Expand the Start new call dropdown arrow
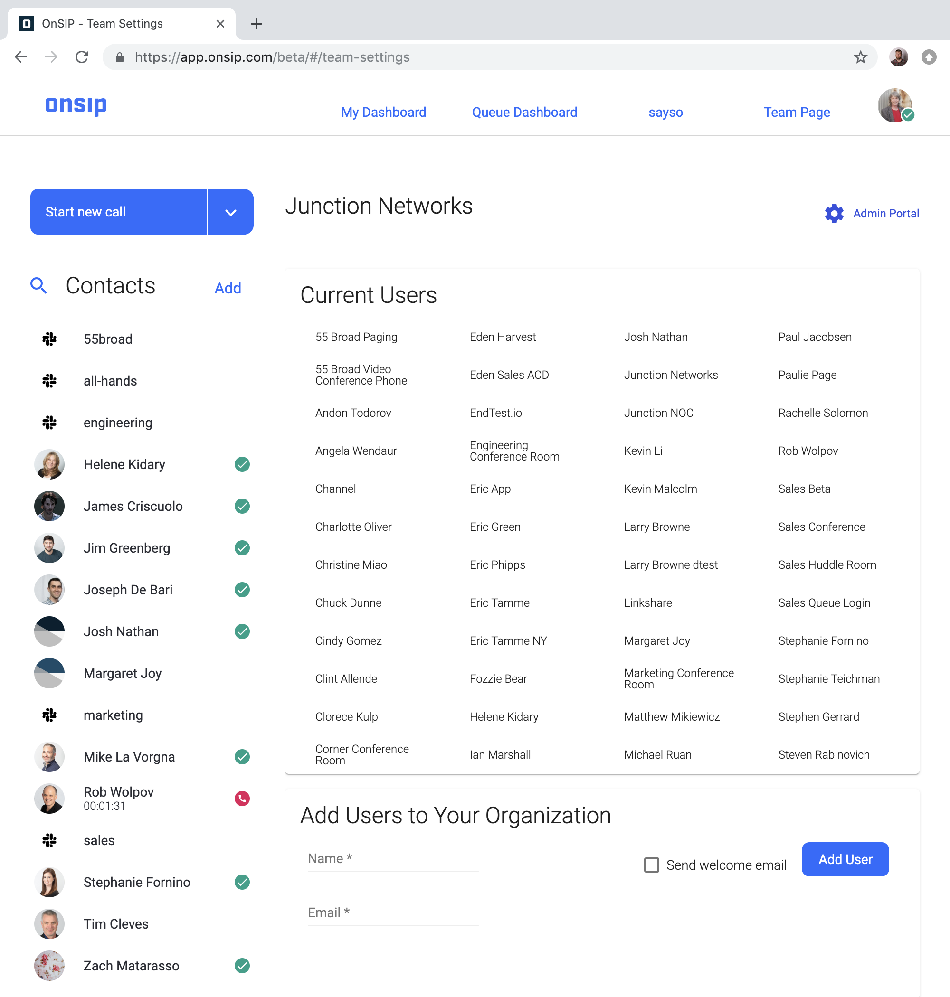 pyautogui.click(x=231, y=212)
